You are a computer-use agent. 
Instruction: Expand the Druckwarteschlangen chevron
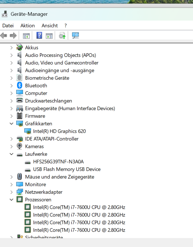11,101
